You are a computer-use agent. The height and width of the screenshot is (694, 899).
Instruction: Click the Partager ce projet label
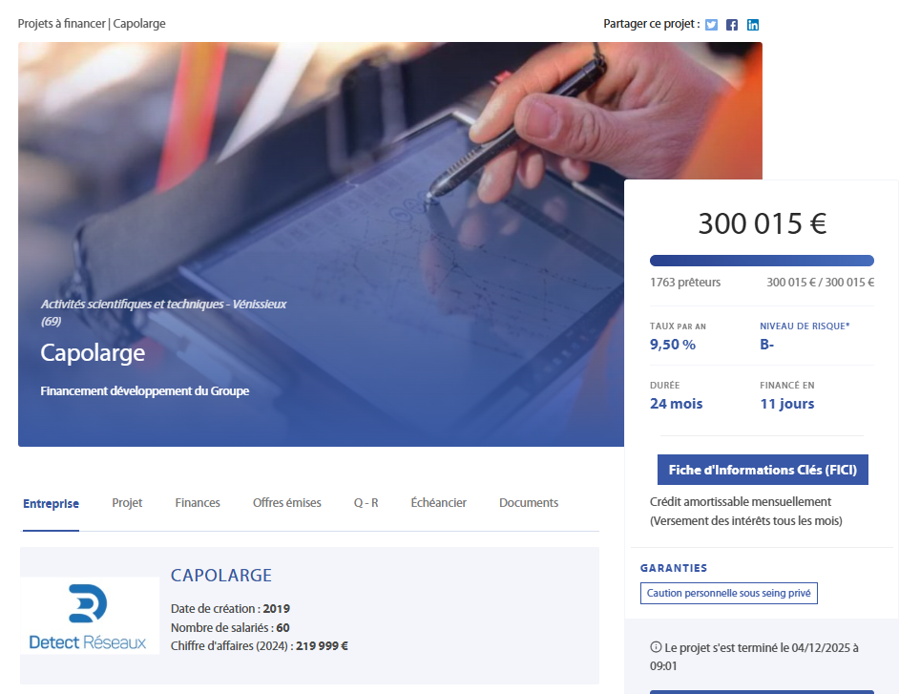(x=651, y=24)
